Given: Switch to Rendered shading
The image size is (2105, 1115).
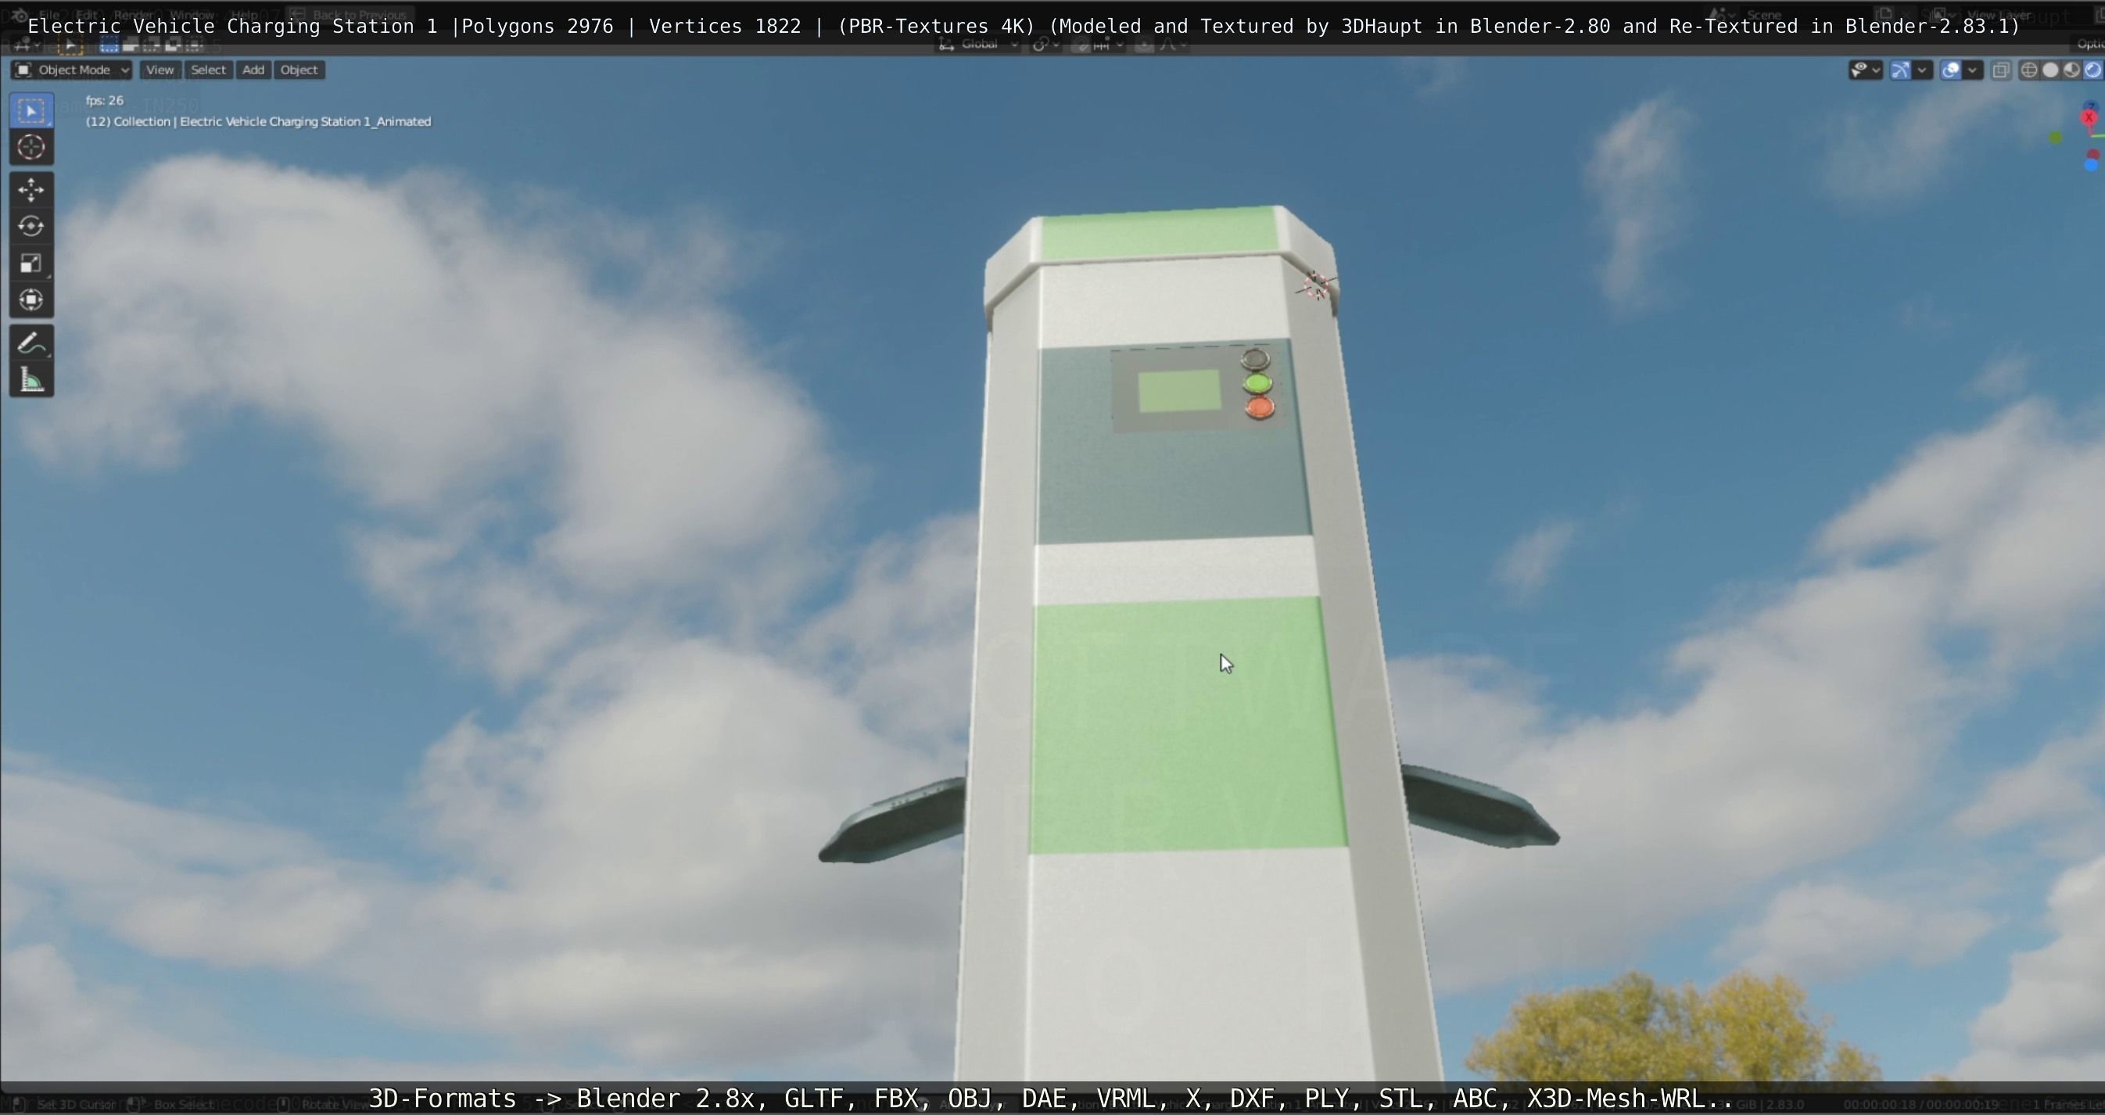Looking at the screenshot, I should 2092,70.
